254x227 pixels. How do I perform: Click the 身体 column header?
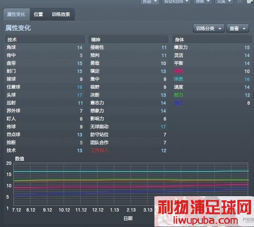(212, 39)
